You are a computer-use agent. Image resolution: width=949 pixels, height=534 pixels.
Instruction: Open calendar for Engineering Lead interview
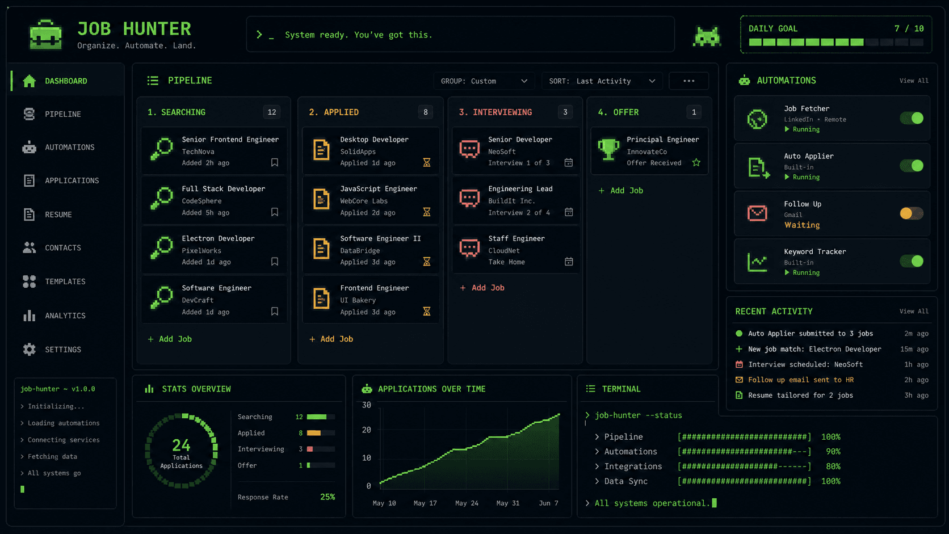[x=569, y=212]
